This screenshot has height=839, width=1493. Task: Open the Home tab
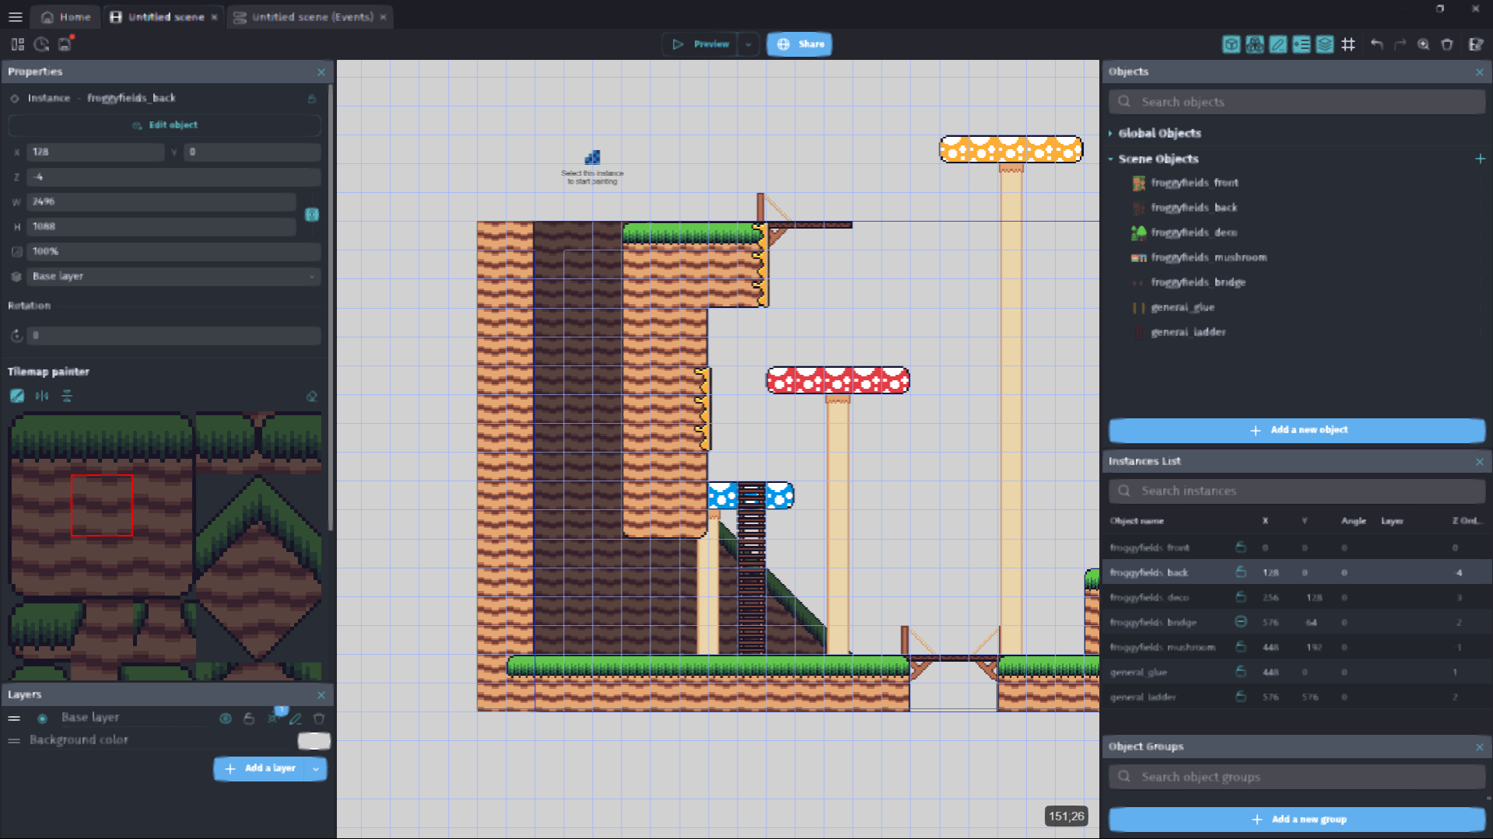pyautogui.click(x=66, y=17)
